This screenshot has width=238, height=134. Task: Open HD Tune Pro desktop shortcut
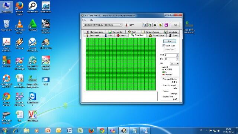(x=46, y=44)
